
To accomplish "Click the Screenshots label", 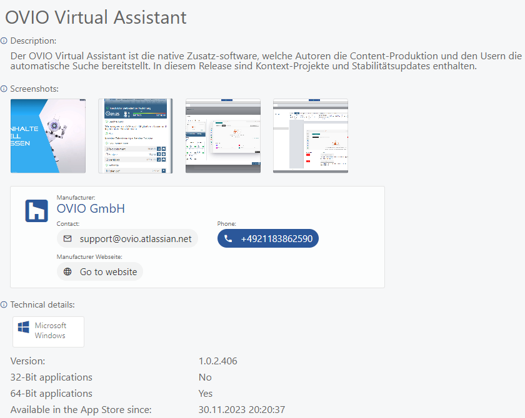I will [x=34, y=89].
